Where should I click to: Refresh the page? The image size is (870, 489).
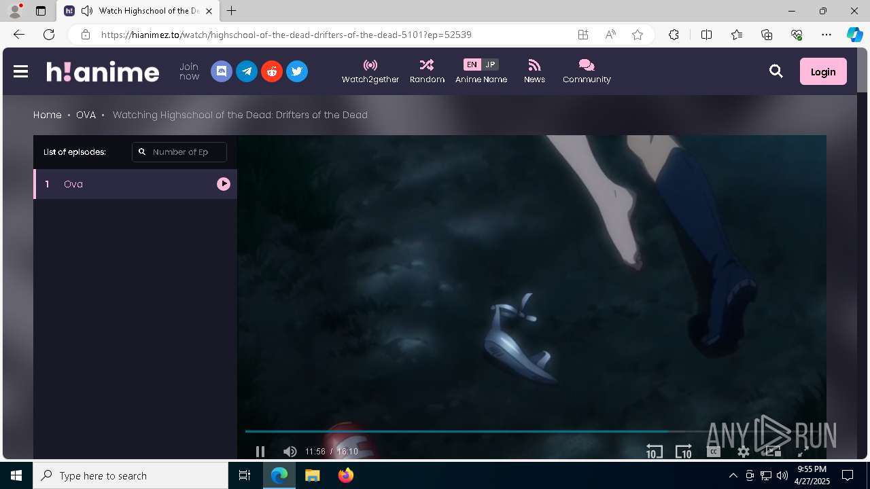click(x=49, y=35)
